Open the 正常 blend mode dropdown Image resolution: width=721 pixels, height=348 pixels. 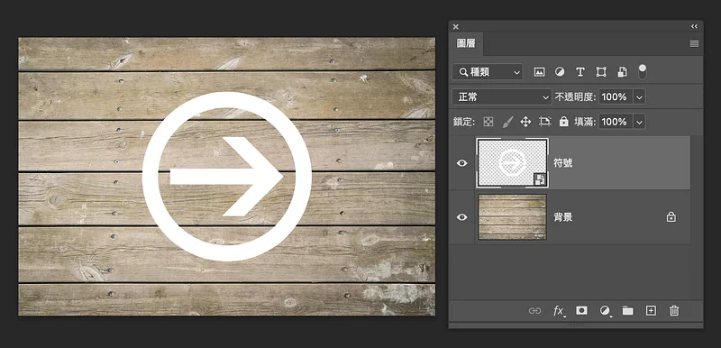[x=502, y=97]
